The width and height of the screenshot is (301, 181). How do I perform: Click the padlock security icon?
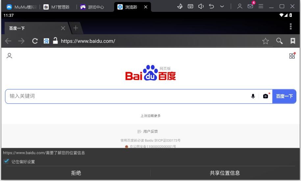click(55, 40)
